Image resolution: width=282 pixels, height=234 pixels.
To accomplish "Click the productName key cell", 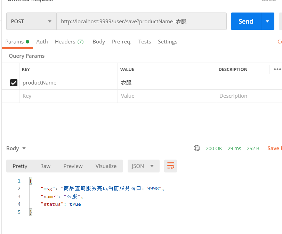I will (69, 83).
